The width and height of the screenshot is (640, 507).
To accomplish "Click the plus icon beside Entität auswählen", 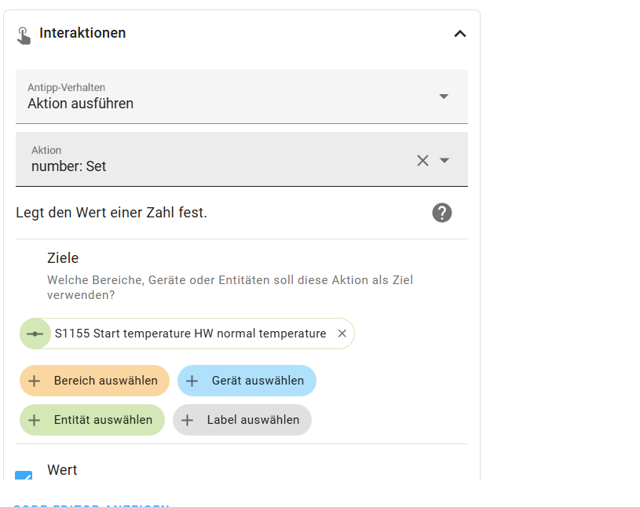I will tap(35, 420).
